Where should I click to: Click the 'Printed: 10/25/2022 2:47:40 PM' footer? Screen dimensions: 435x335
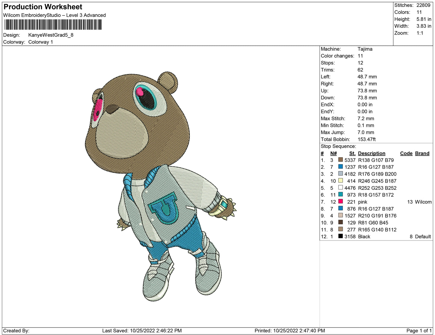[290, 330]
